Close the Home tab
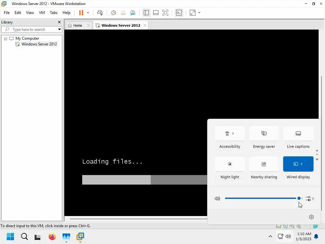The height and width of the screenshot is (244, 325). [89, 25]
